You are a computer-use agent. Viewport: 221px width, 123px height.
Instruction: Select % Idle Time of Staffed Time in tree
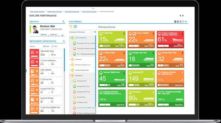coord(86,108)
